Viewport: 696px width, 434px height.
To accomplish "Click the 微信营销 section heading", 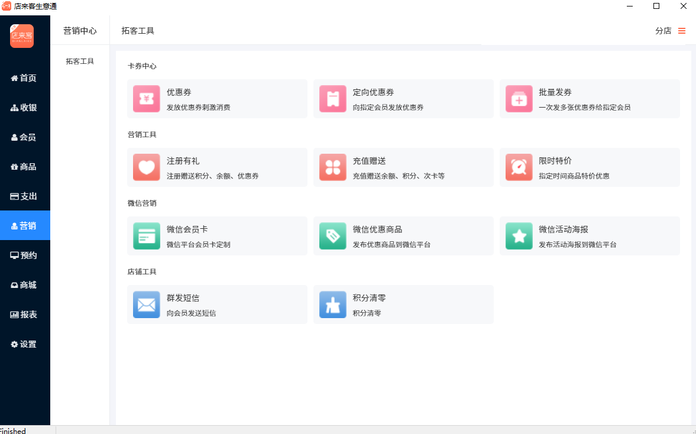I will [x=142, y=203].
